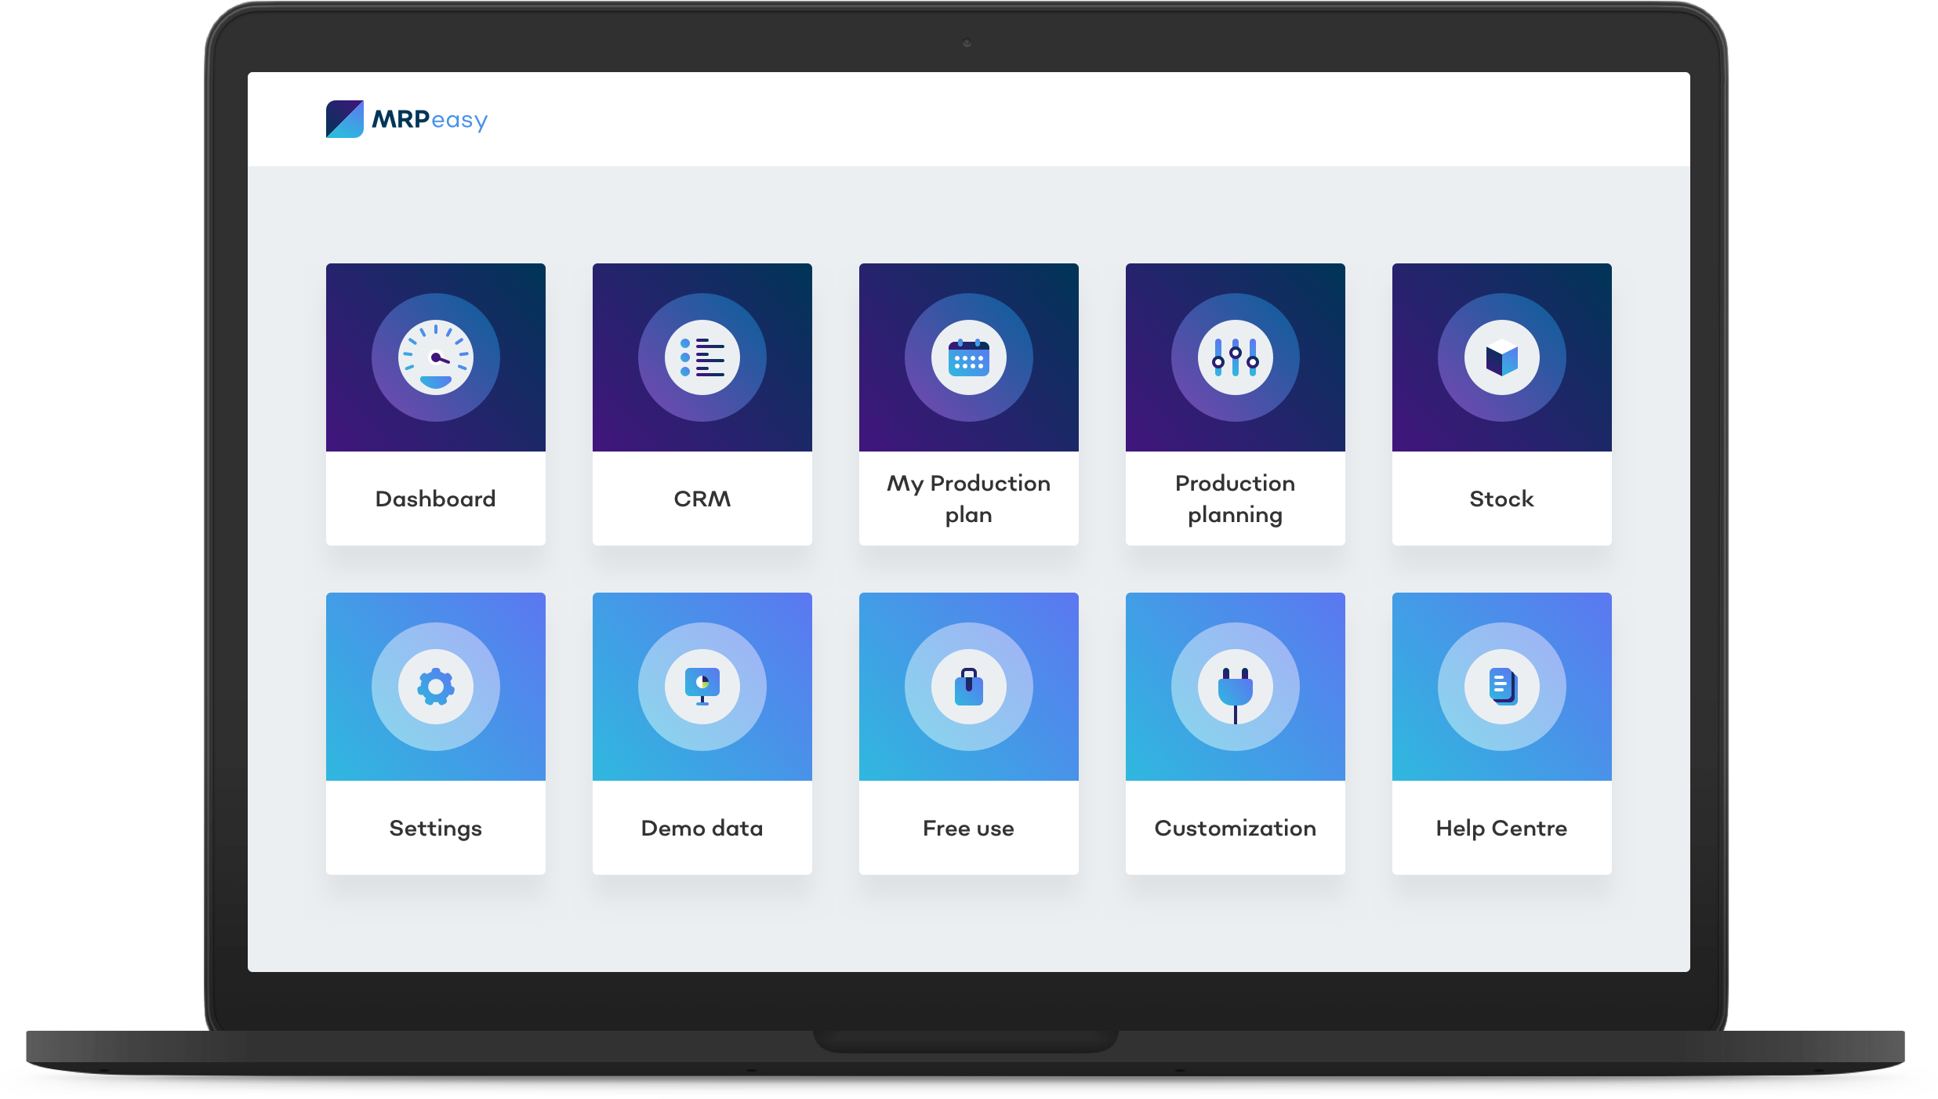Click the Free use shopping bag icon

pyautogui.click(x=969, y=687)
